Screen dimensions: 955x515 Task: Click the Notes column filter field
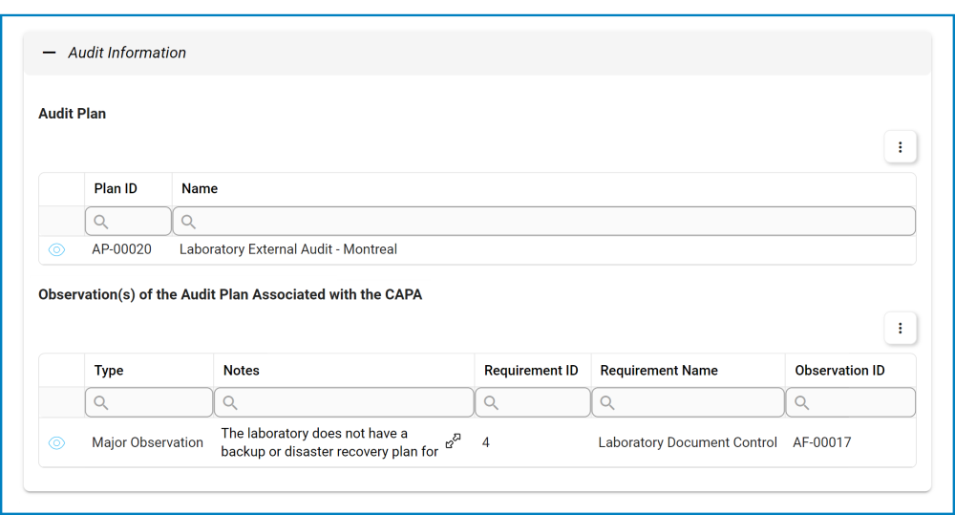[344, 402]
